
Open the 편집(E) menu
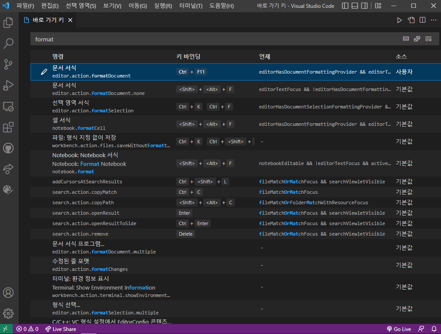tap(50, 6)
